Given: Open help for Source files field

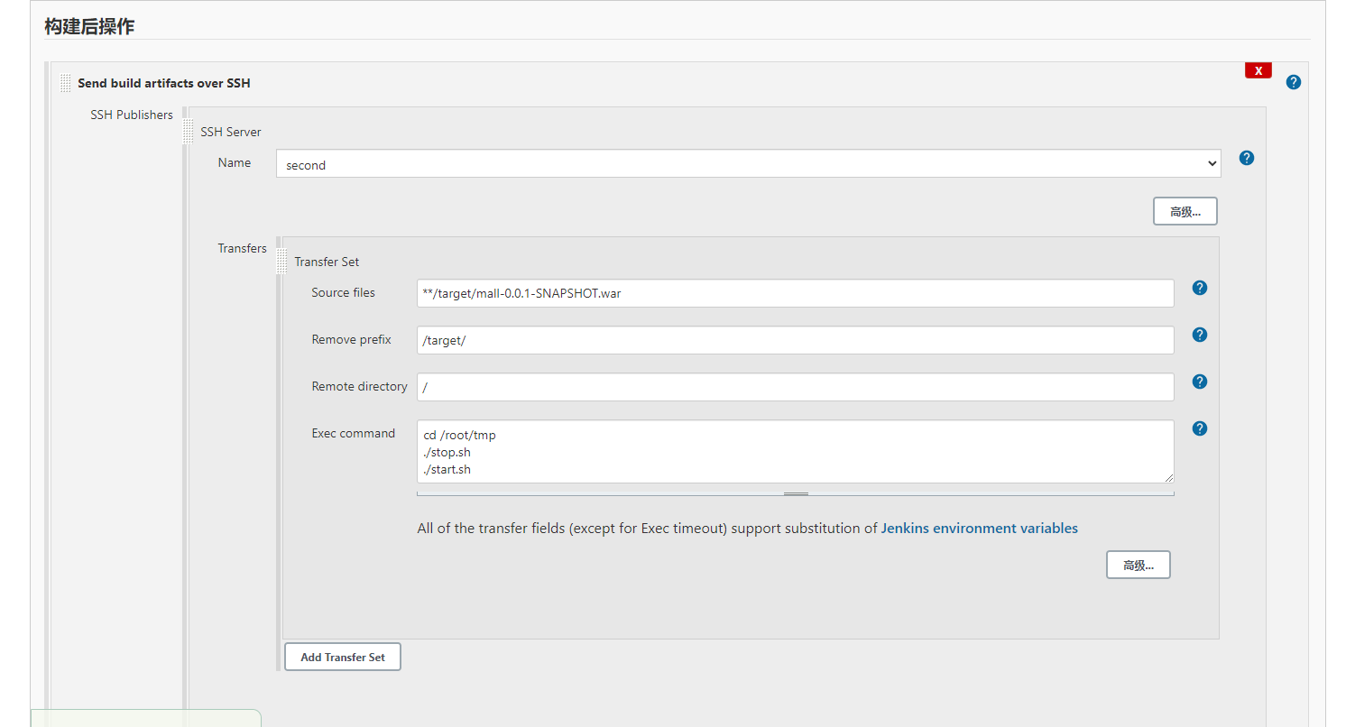Looking at the screenshot, I should pos(1200,288).
